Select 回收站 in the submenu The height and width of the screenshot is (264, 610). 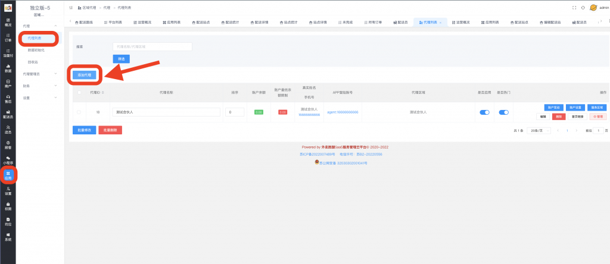click(x=33, y=62)
